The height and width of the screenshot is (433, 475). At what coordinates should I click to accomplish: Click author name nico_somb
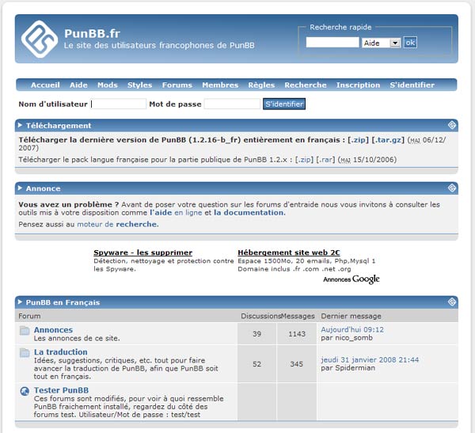[354, 337]
